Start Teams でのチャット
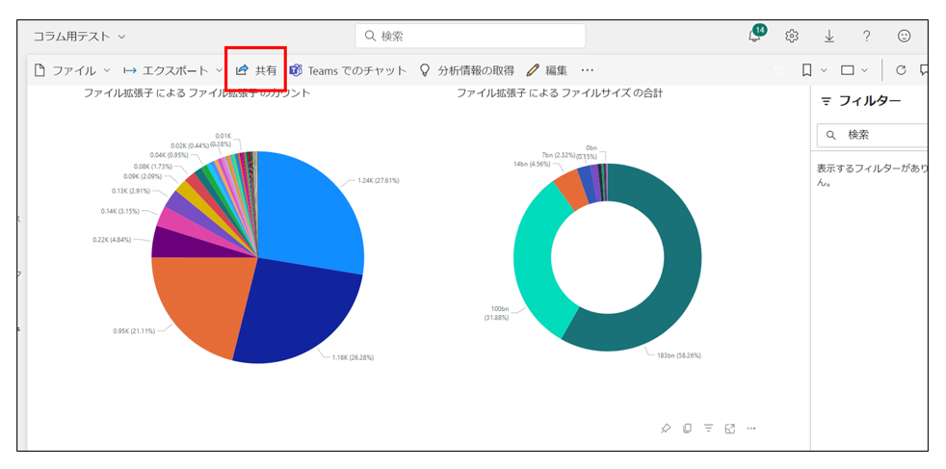 tap(348, 70)
